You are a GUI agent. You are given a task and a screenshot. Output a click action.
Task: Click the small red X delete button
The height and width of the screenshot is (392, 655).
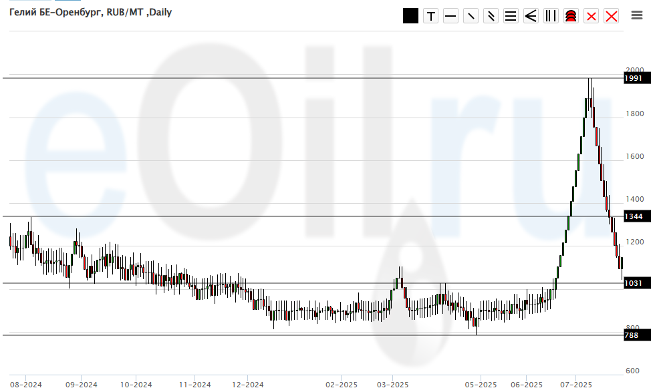[x=591, y=16]
